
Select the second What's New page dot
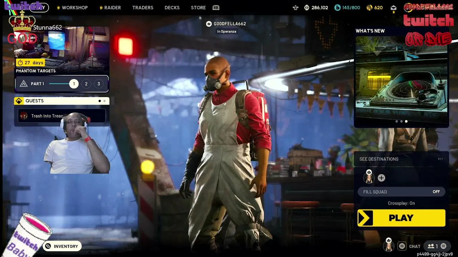(401, 121)
